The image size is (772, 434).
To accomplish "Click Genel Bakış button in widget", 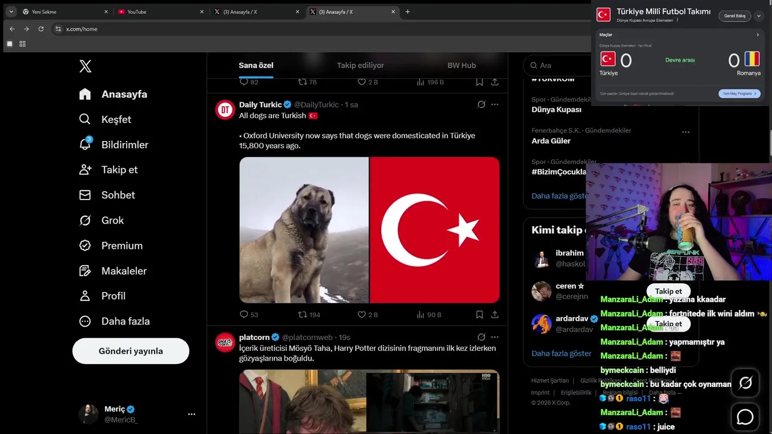I will coord(735,16).
